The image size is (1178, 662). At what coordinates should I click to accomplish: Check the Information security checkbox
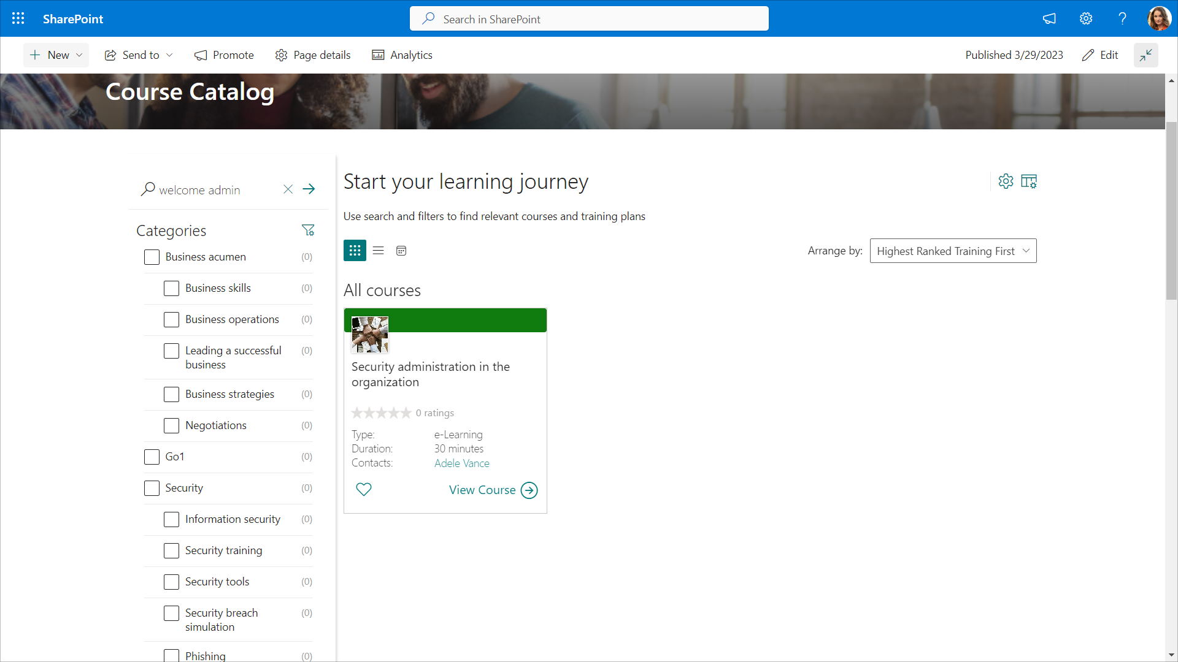pyautogui.click(x=172, y=519)
